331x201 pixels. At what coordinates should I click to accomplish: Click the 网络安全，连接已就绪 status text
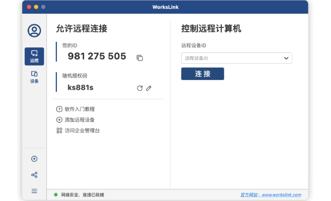coord(83,195)
